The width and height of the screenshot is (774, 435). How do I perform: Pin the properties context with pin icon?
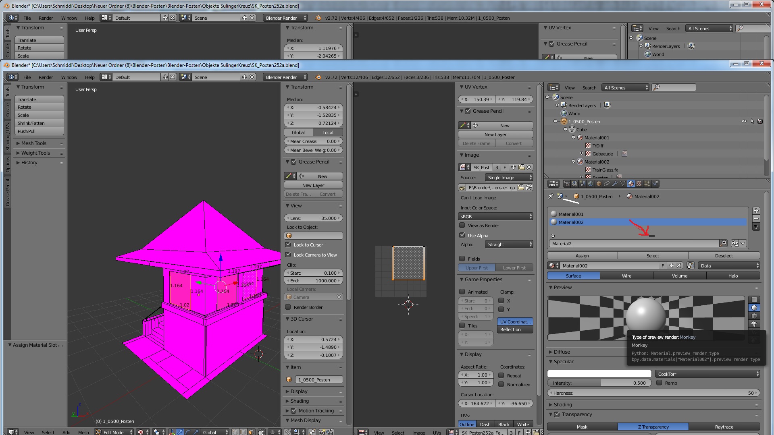[551, 196]
